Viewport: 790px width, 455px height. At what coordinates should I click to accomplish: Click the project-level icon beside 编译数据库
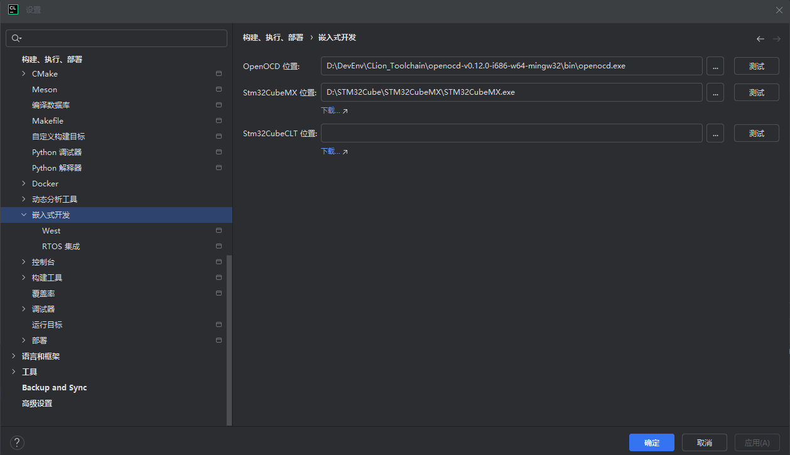(x=219, y=105)
